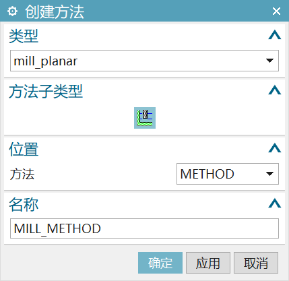Cancel using the 取消 button
The image size is (289, 281).
point(256,263)
